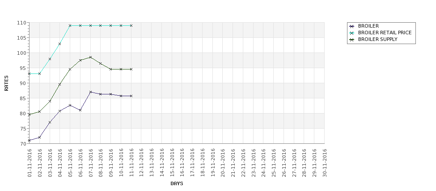Select BROILER SUPPLY peak point on 07-11-2016
This screenshot has width=436, height=191.
pyautogui.click(x=90, y=57)
